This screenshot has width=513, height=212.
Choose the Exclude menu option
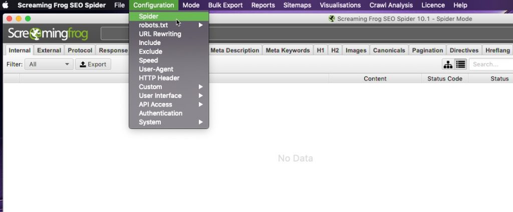[150, 51]
